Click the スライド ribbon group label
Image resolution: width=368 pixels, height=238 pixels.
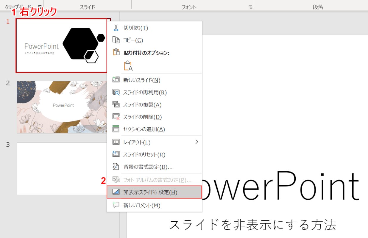(87, 7)
